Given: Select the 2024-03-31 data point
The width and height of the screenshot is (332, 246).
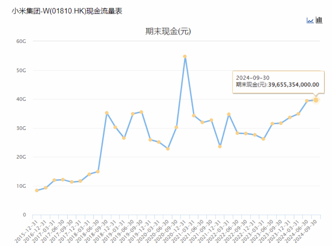Looking at the screenshot, I should (298, 114).
